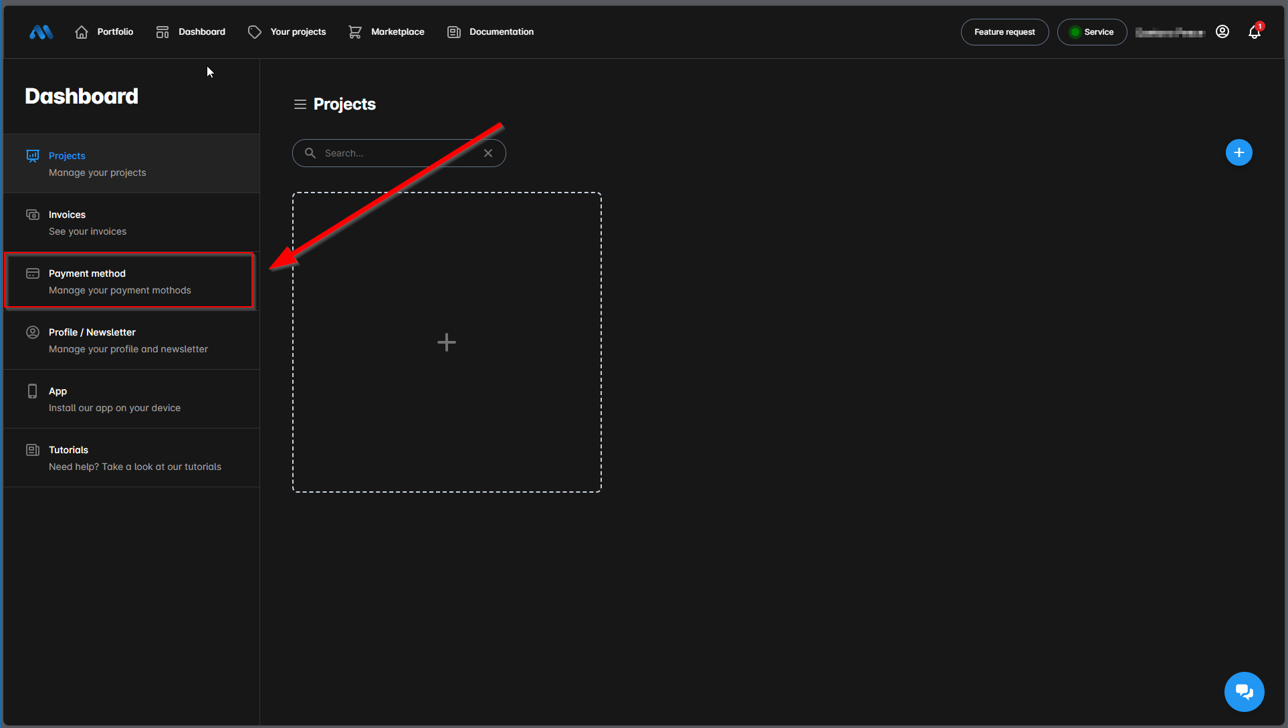Click the blue plus add project button

[1239, 152]
